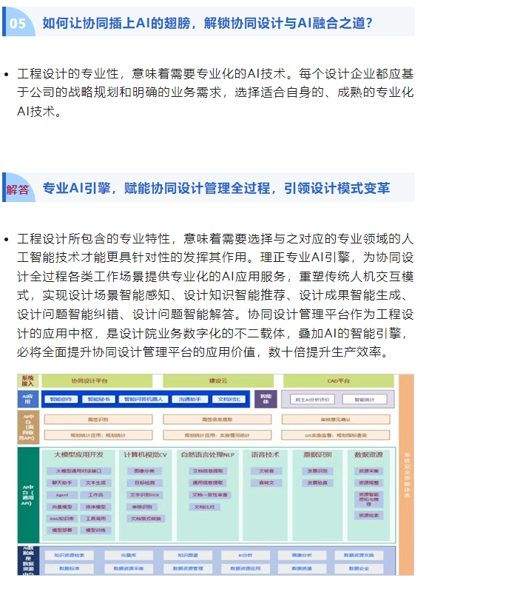The image size is (520, 612).
Task: Click the 票据识别 column heading
Action: click(x=317, y=454)
